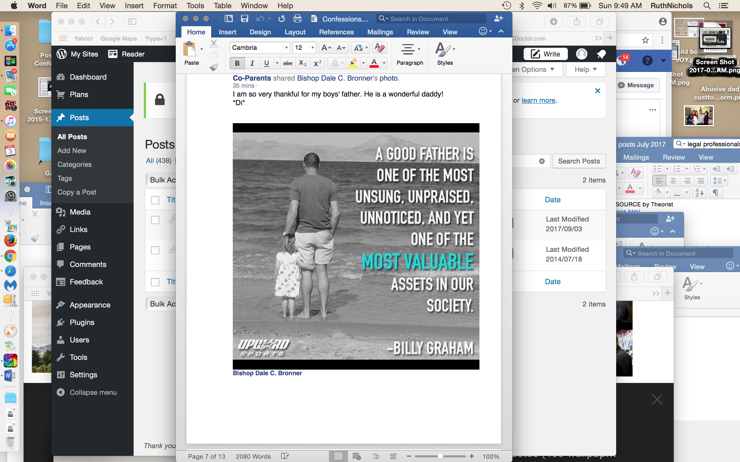740x462 pixels.
Task: Click the Format Painter brush icon
Action: click(x=214, y=67)
